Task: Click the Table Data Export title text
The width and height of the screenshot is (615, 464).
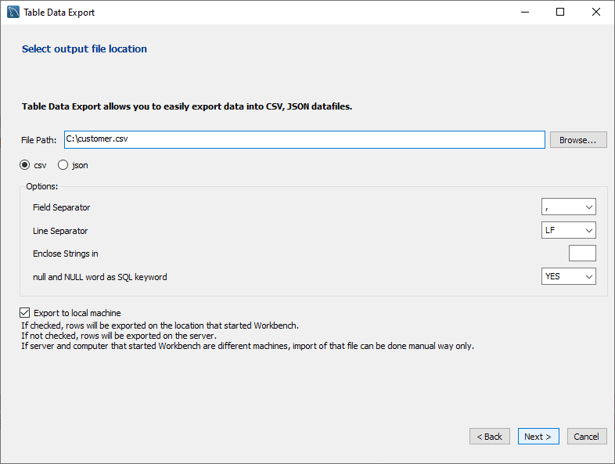Action: (x=59, y=13)
